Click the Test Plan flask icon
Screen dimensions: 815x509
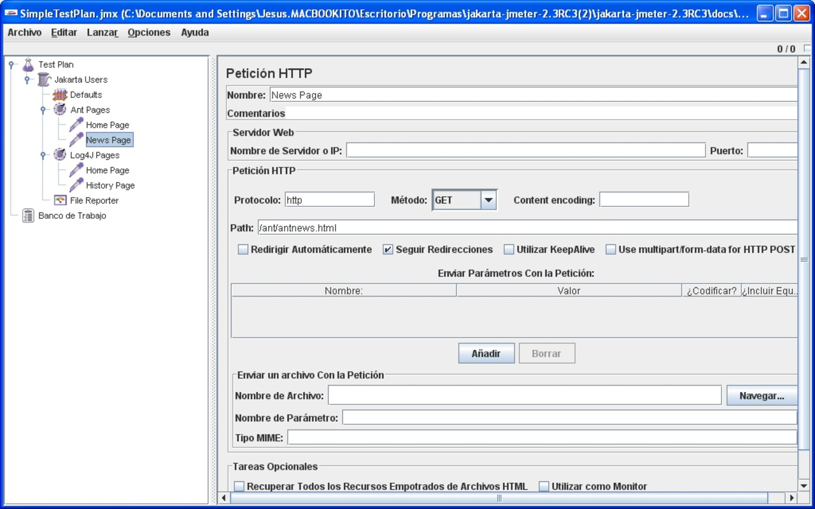point(28,64)
